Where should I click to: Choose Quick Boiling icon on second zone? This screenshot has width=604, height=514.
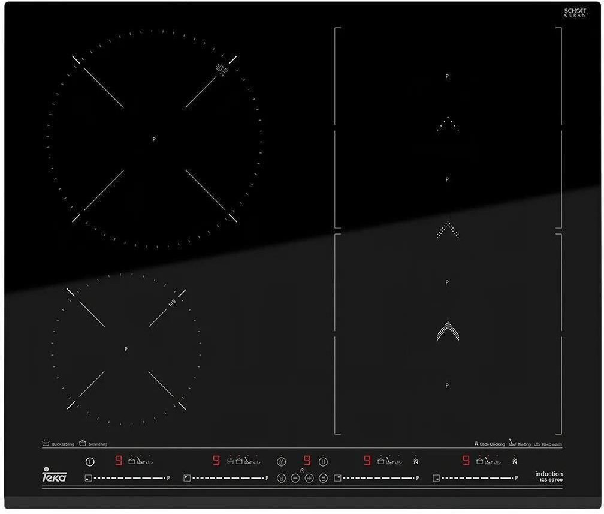click(x=230, y=461)
